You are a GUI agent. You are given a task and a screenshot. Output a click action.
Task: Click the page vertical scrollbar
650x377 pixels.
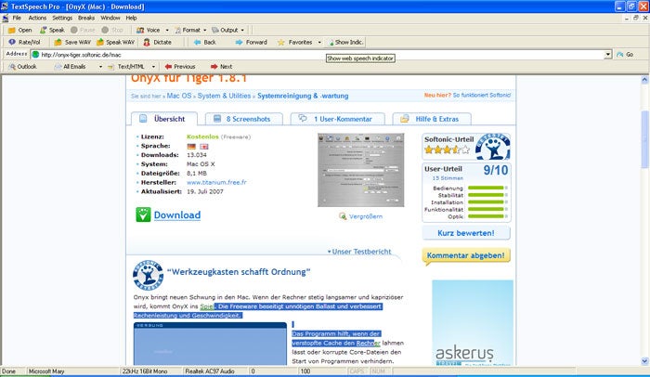(x=644, y=139)
